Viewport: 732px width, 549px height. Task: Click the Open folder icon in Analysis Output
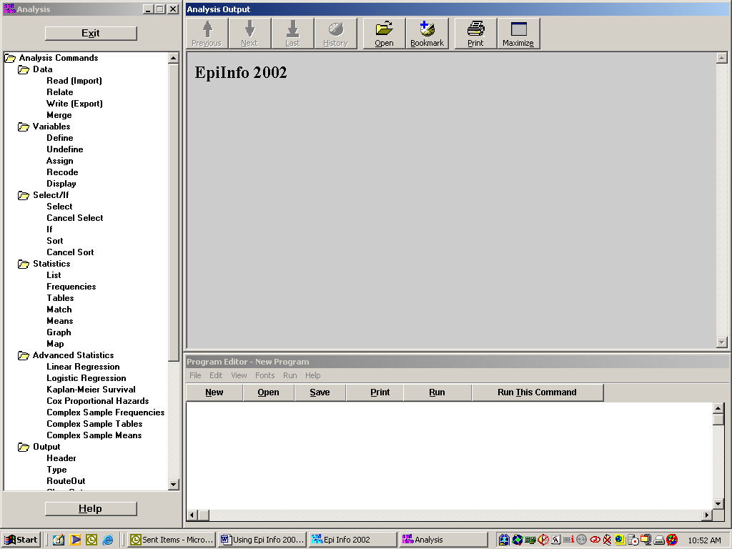pyautogui.click(x=384, y=33)
